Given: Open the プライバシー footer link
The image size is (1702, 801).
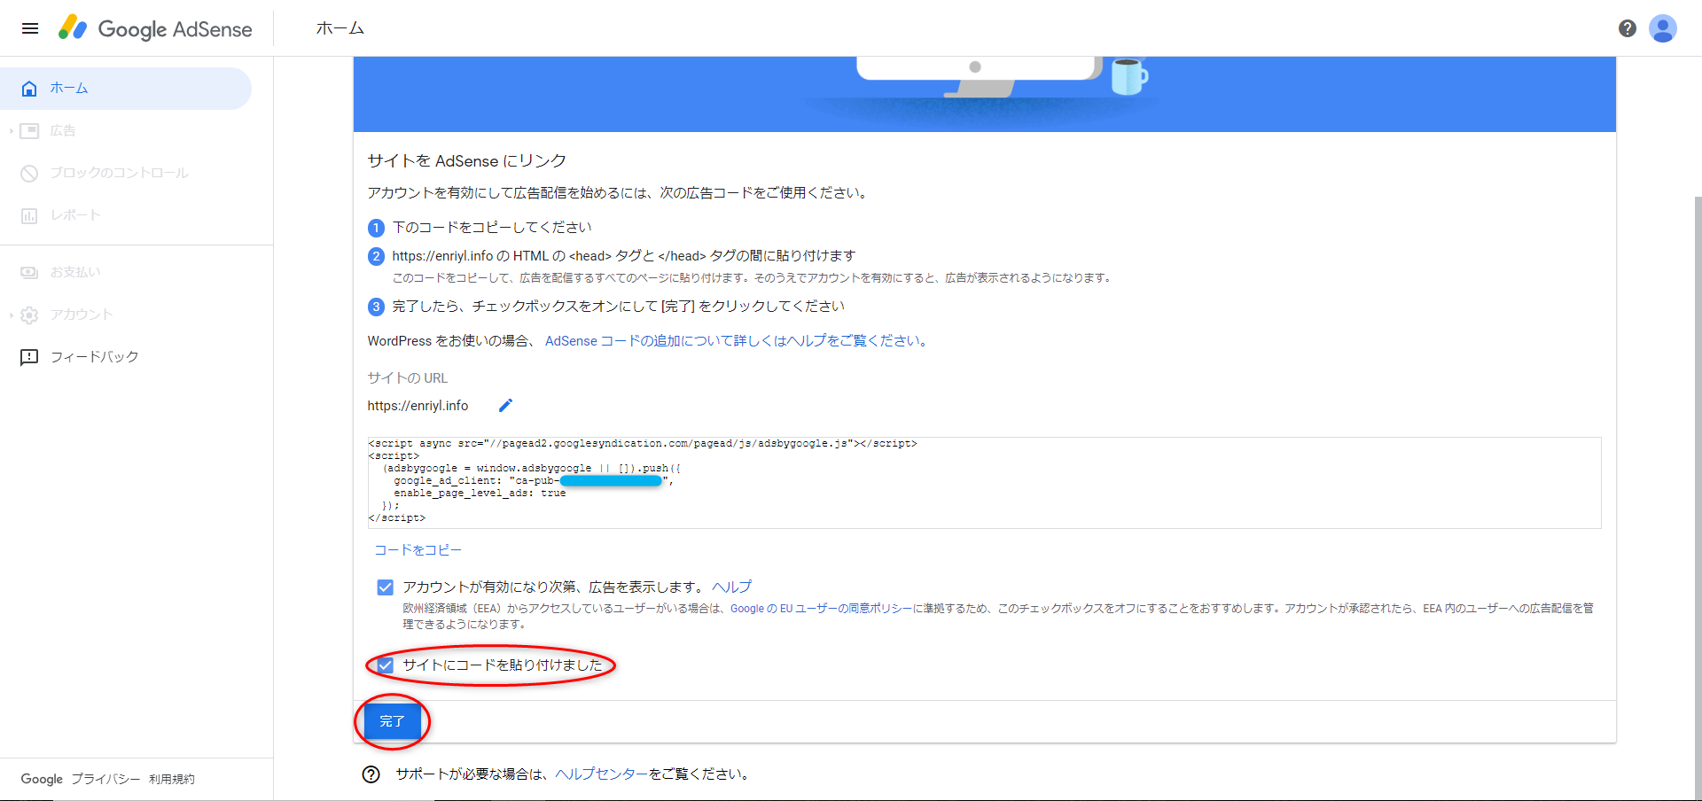Looking at the screenshot, I should (105, 779).
